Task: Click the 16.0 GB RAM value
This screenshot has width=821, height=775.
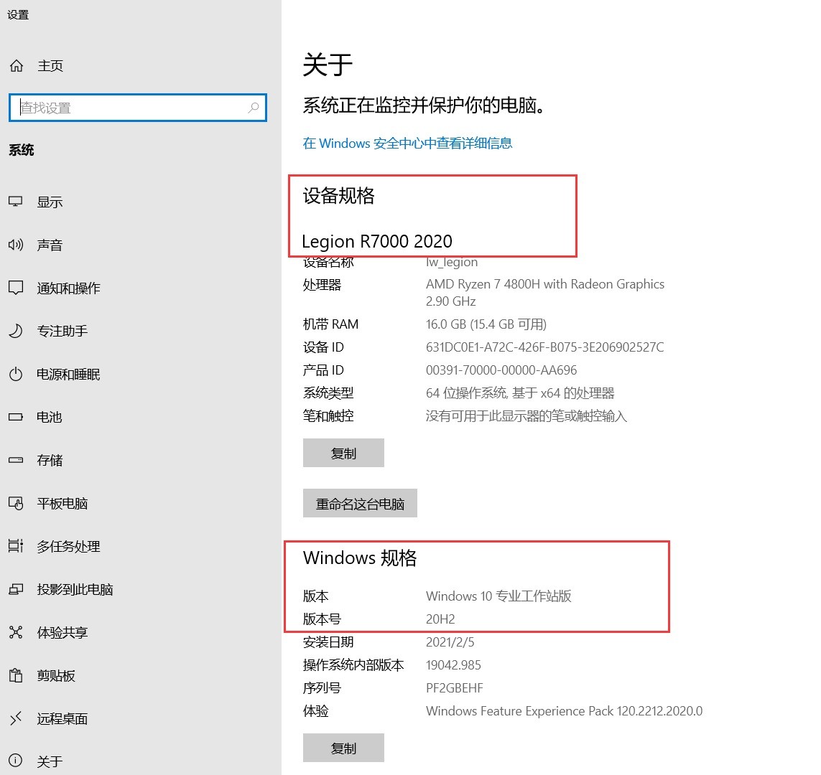Action: coord(486,324)
